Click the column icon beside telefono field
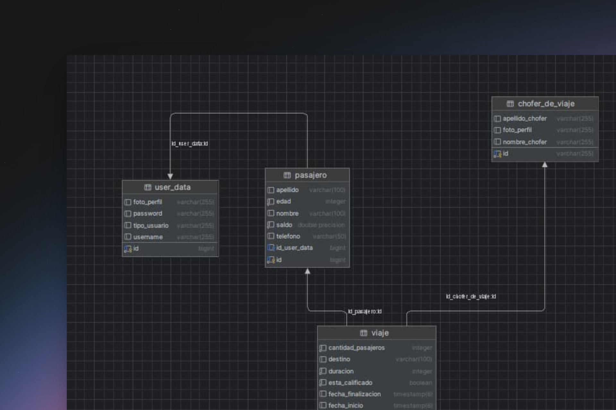The width and height of the screenshot is (616, 410). (x=270, y=236)
